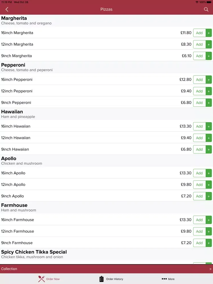
Task: Tap the Order History clipboard icon
Action: coord(101,279)
